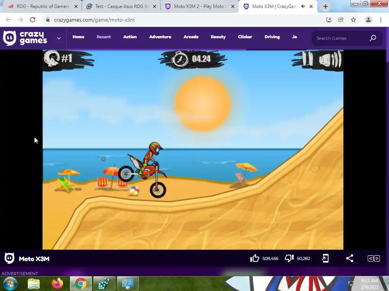The height and width of the screenshot is (291, 389).
Task: Toggle theater mode icon
Action: click(374, 258)
